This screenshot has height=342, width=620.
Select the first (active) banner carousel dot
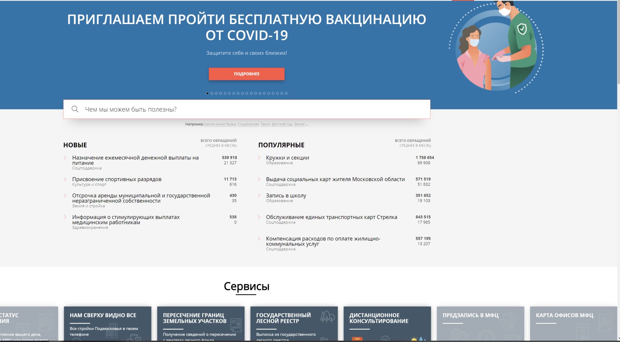coord(207,93)
